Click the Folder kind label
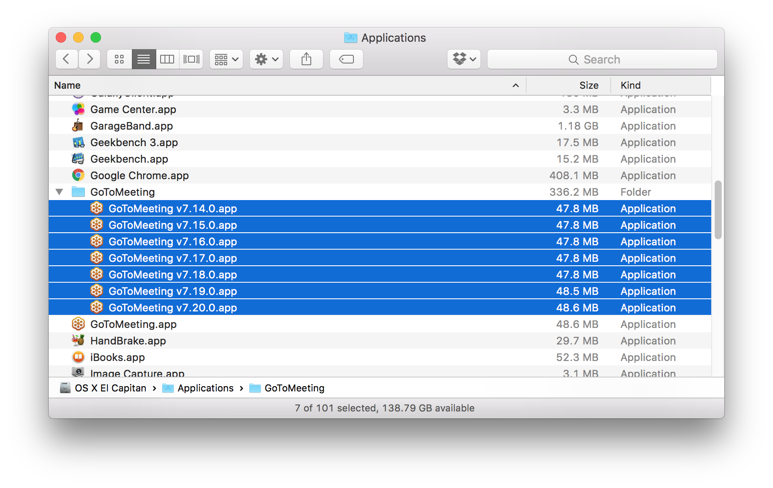This screenshot has width=773, height=488. click(635, 192)
